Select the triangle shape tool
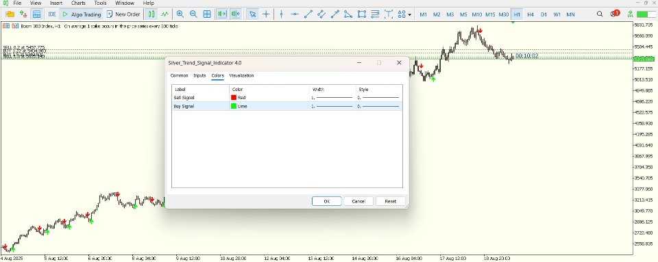Screen dimensions: 658x262 [x=348, y=14]
